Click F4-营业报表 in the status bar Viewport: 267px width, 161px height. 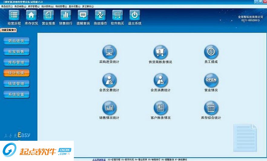tap(141, 160)
